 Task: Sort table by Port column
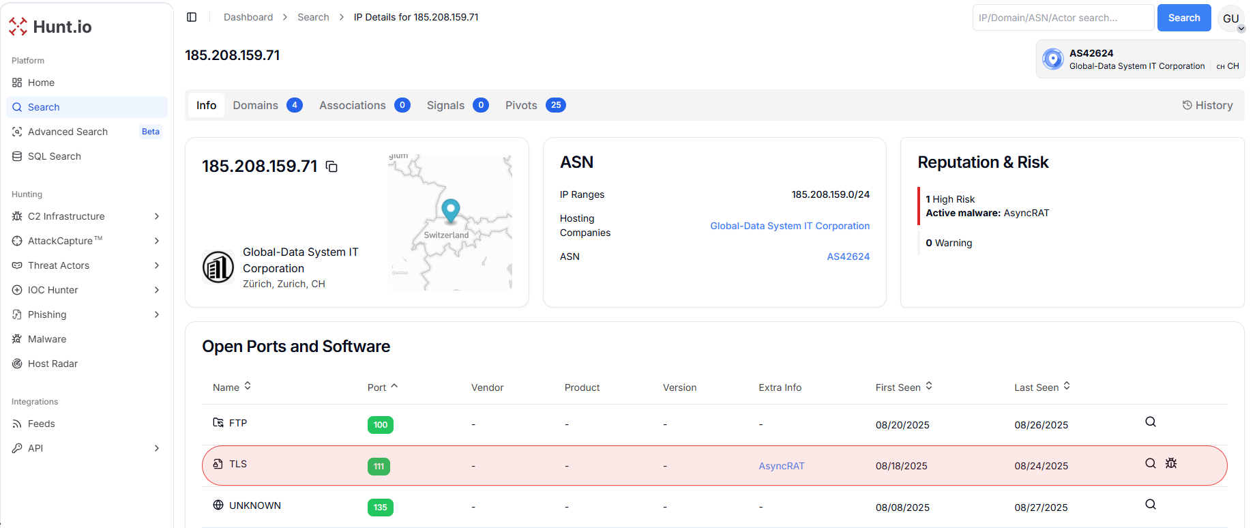(382, 387)
